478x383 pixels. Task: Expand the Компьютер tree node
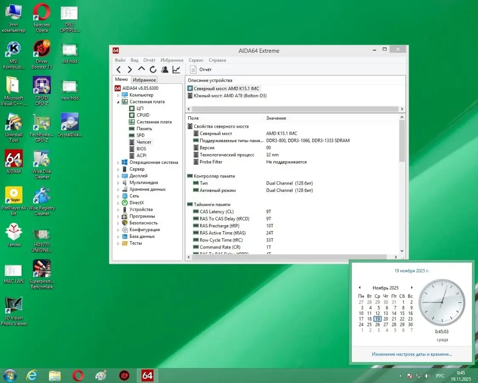point(119,95)
